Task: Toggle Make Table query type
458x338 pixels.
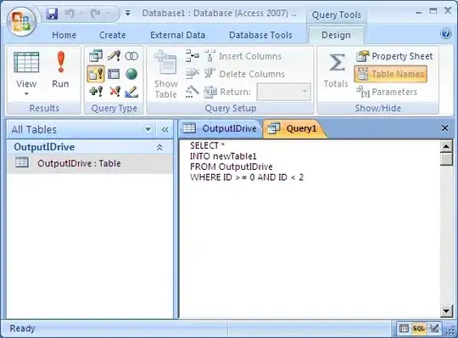Action: [x=96, y=74]
